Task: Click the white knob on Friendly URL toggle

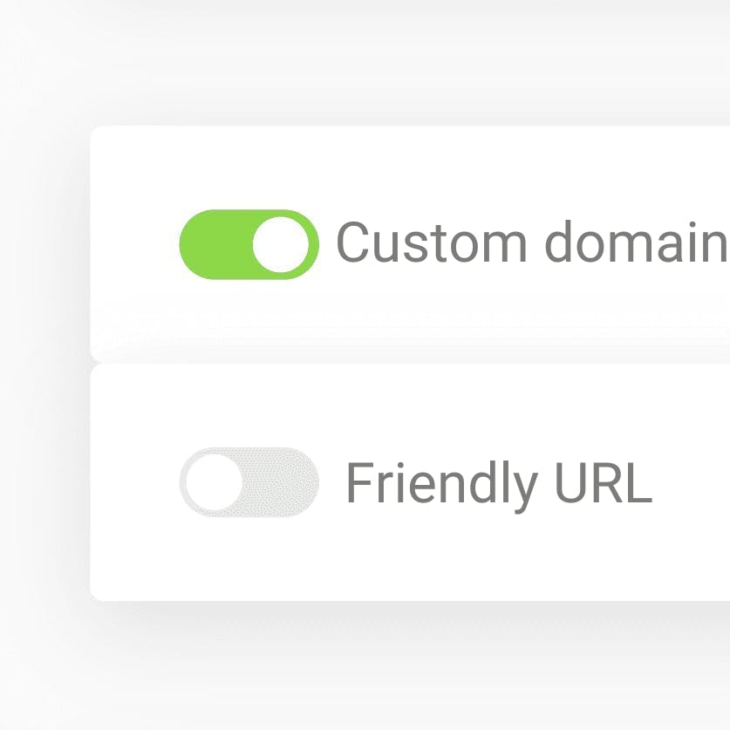Action: 214,482
